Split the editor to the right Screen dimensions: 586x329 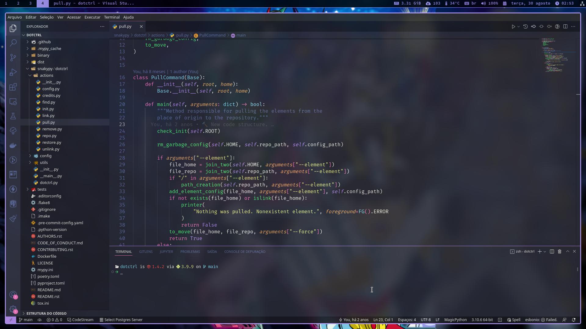[x=565, y=27]
